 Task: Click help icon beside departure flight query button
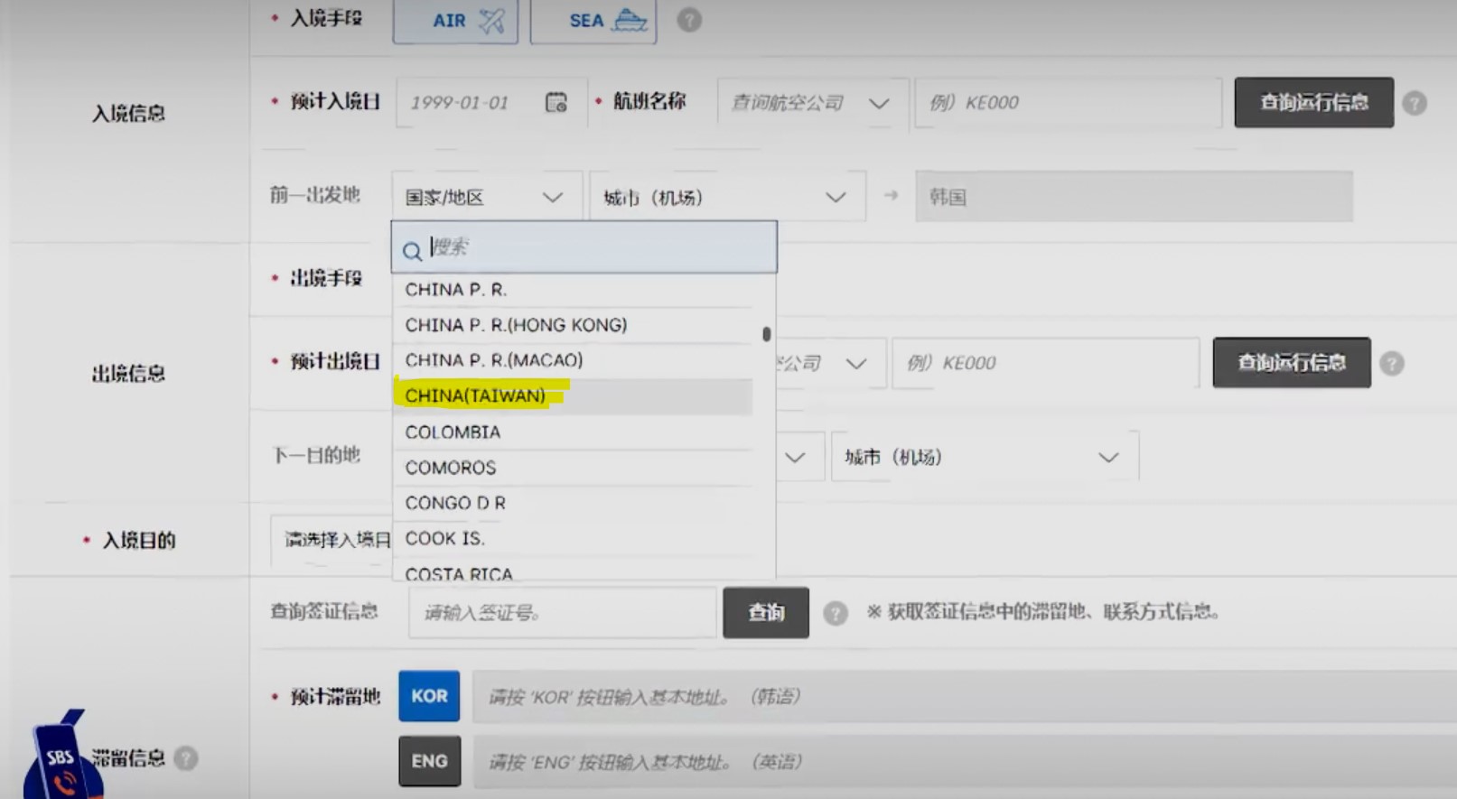(x=1392, y=363)
